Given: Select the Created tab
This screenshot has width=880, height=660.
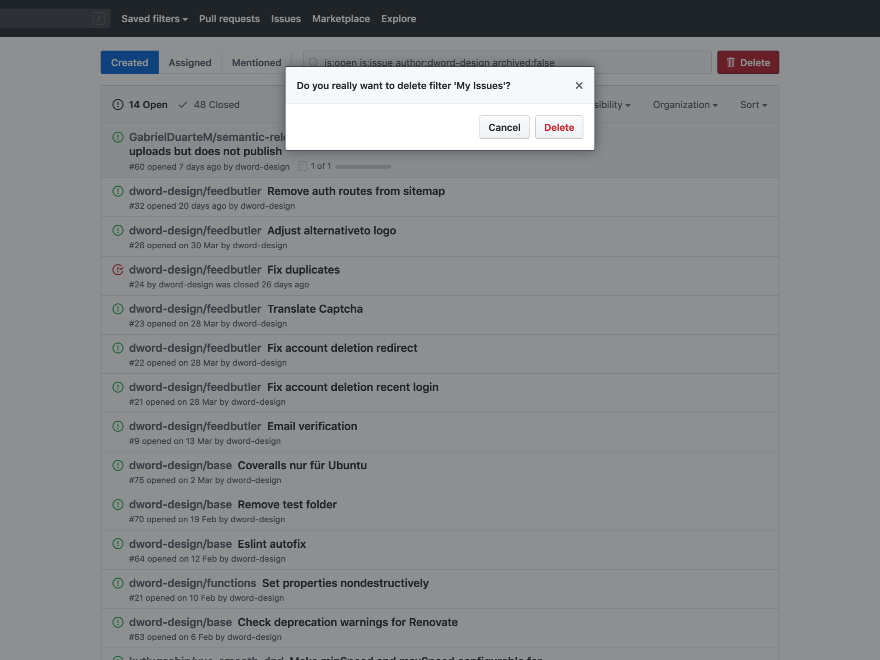Looking at the screenshot, I should [129, 62].
